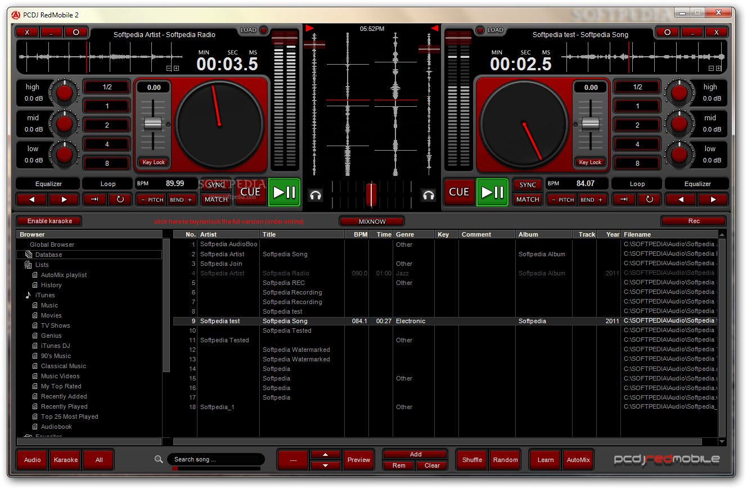Screen dimensions: 747x489
Task: Click the MIXNOW button
Action: point(372,221)
